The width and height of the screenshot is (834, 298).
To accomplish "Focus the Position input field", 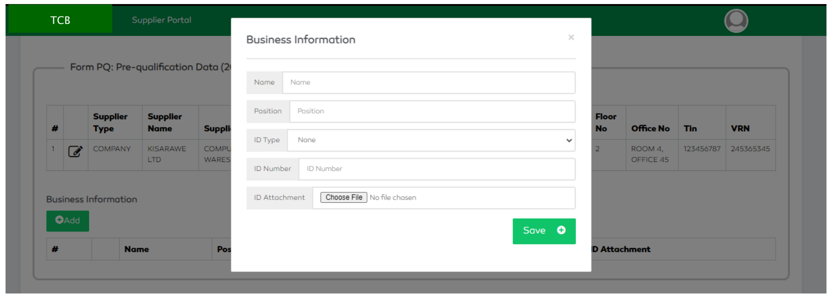I will [432, 111].
